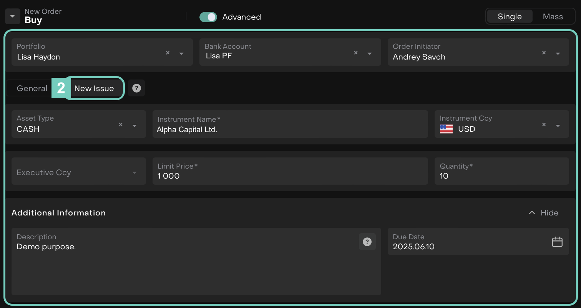This screenshot has height=308, width=581.
Task: Switch to Mass order mode
Action: [x=553, y=17]
